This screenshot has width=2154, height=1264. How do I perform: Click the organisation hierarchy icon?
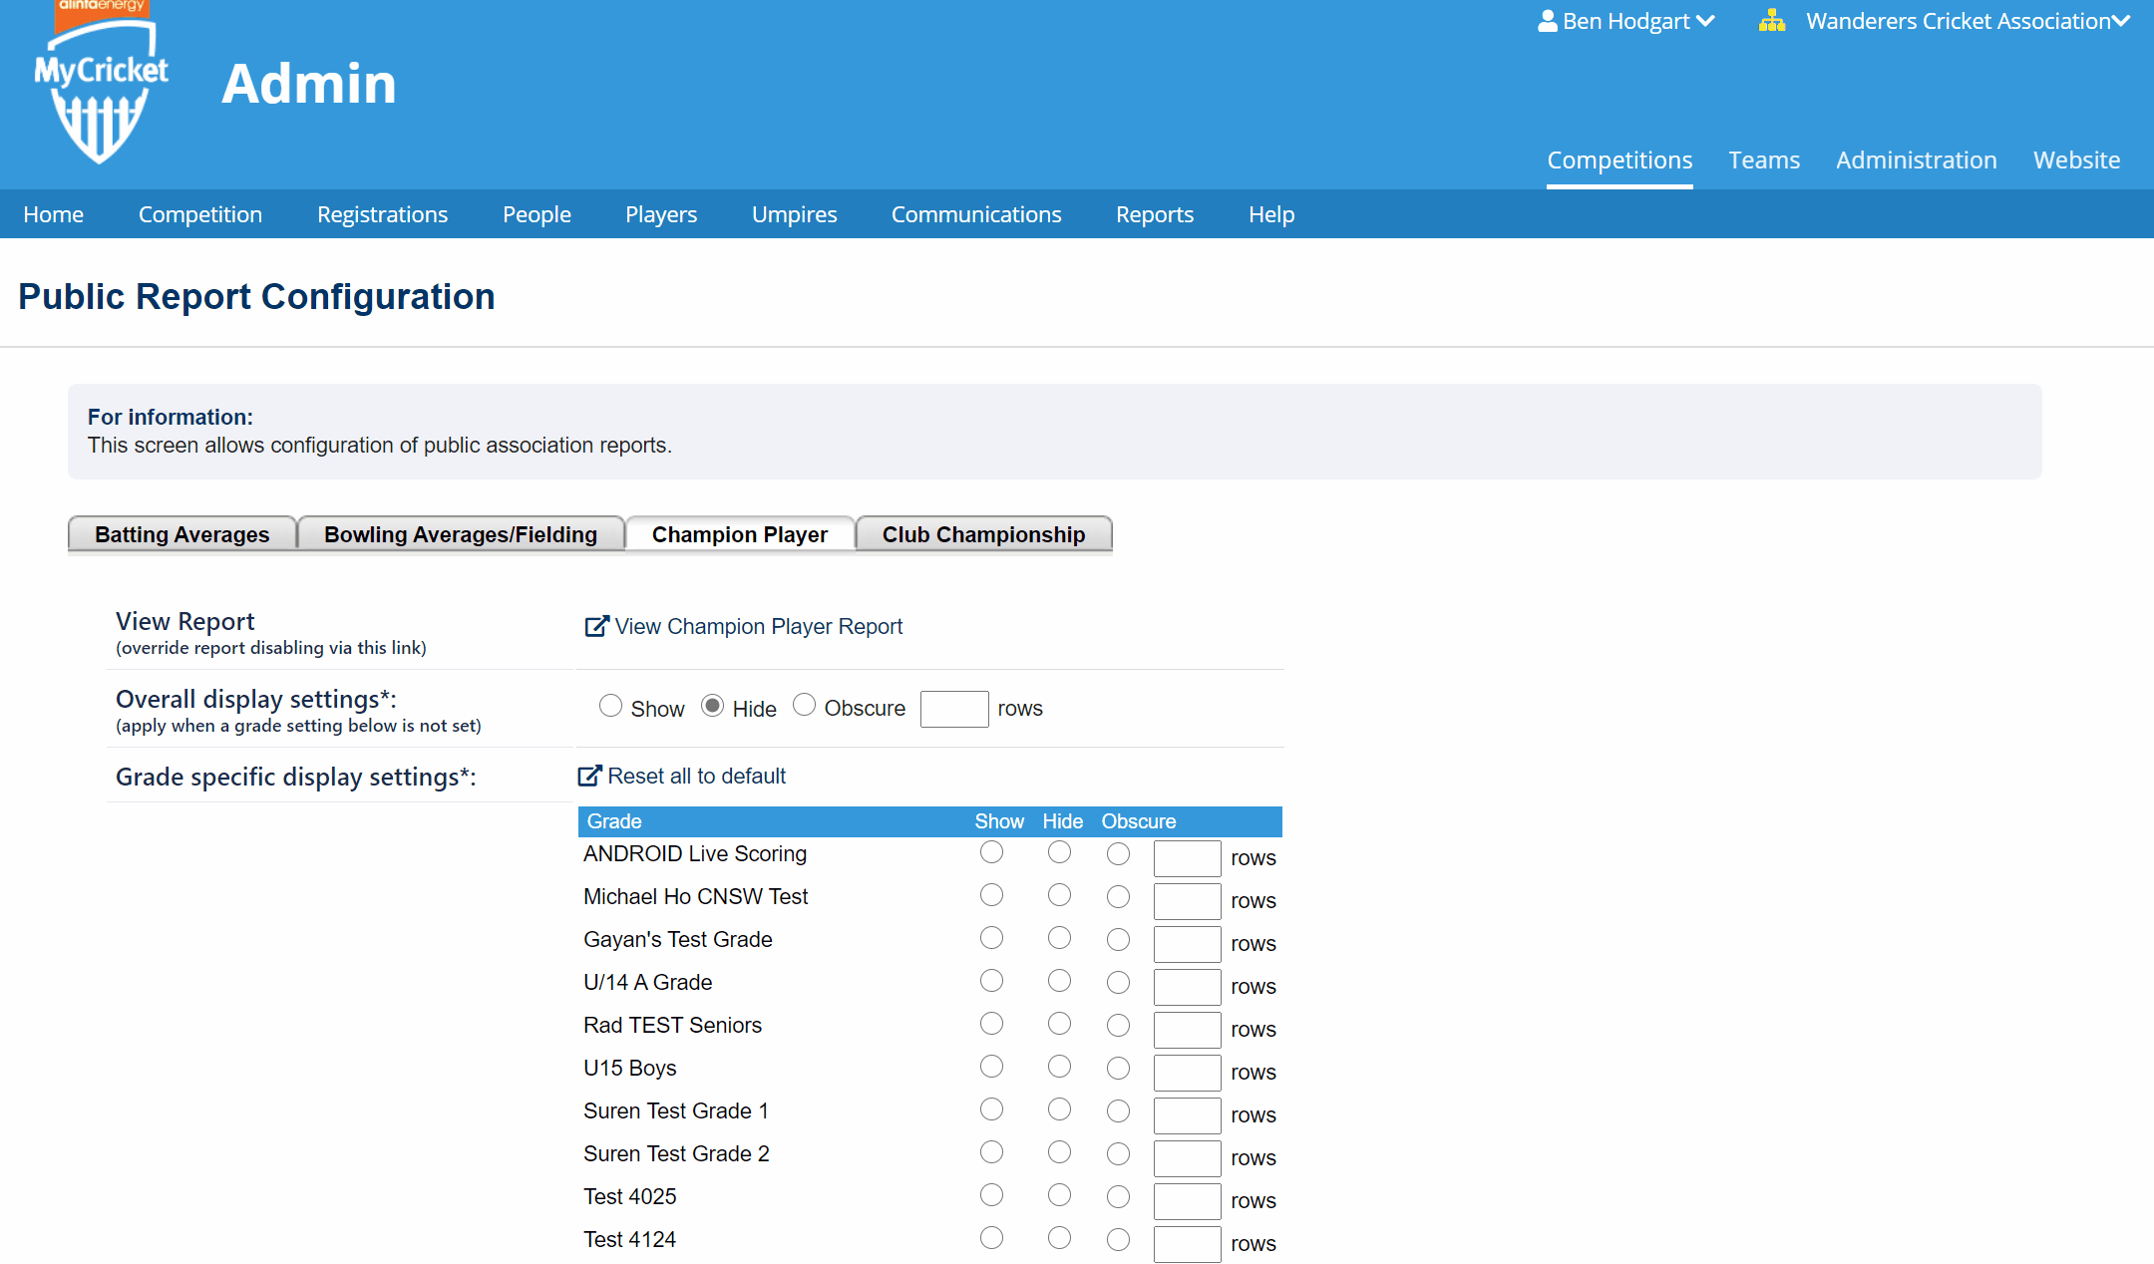(x=1772, y=21)
